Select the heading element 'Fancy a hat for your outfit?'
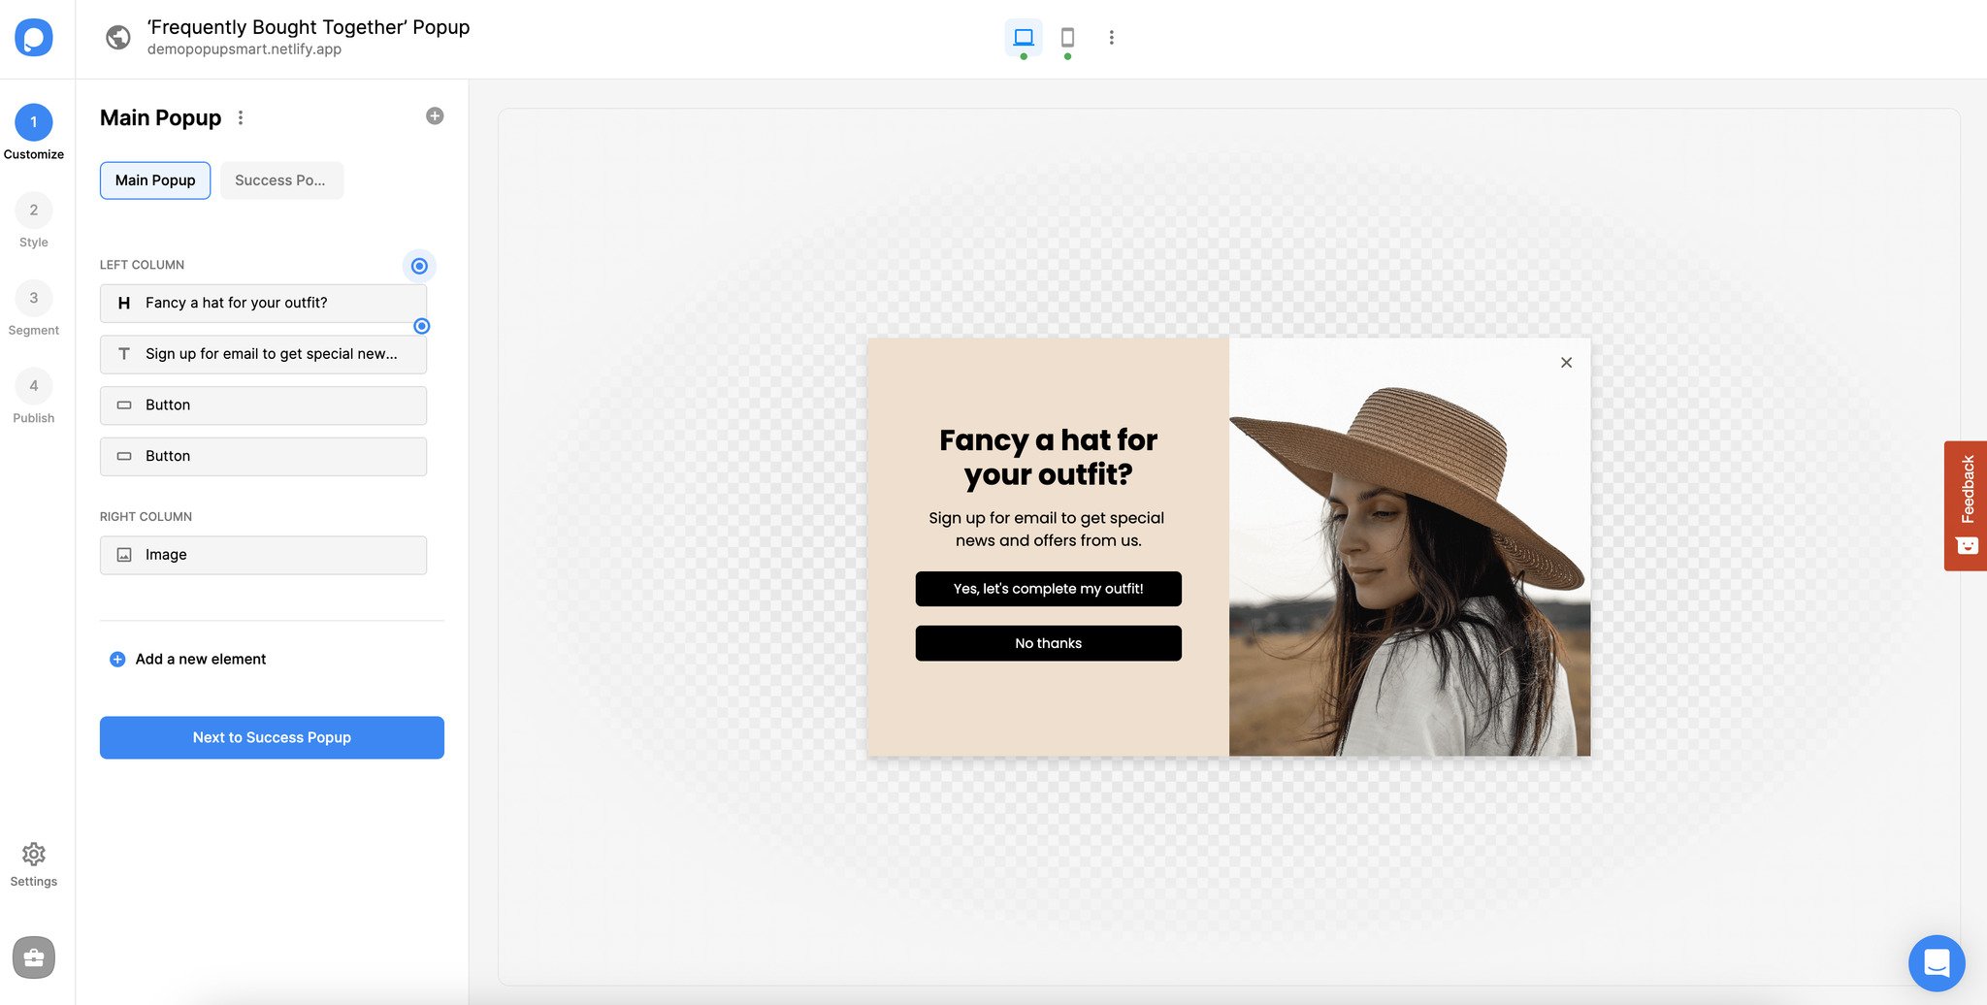The height and width of the screenshot is (1005, 1987). [x=263, y=303]
